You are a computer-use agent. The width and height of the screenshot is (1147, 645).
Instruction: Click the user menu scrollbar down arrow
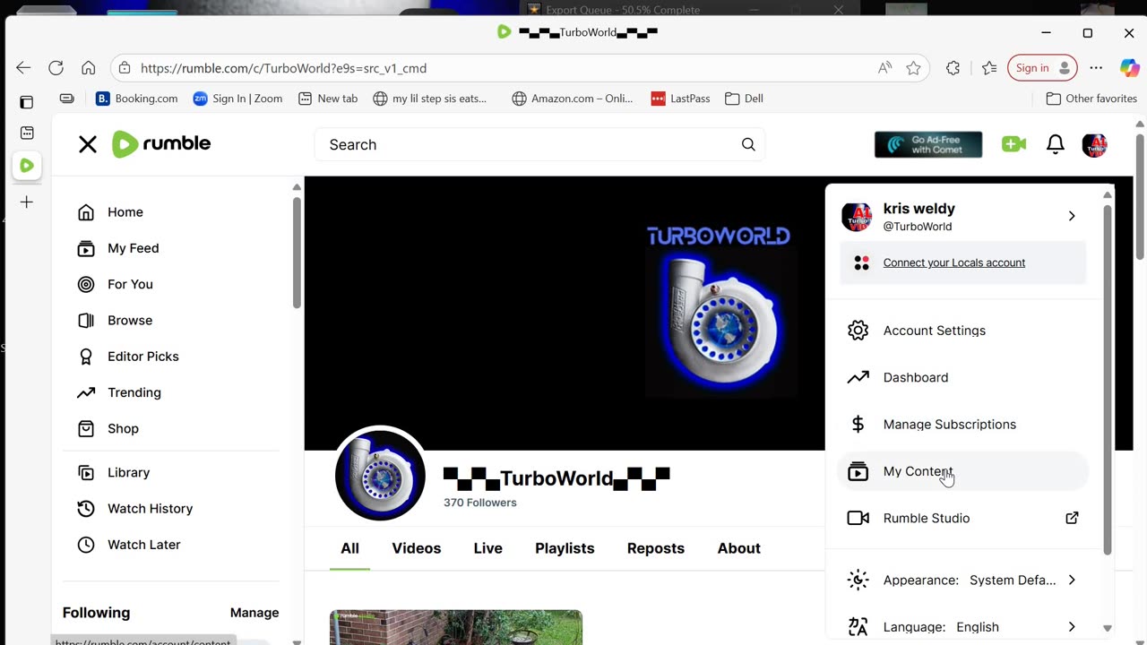(1108, 629)
